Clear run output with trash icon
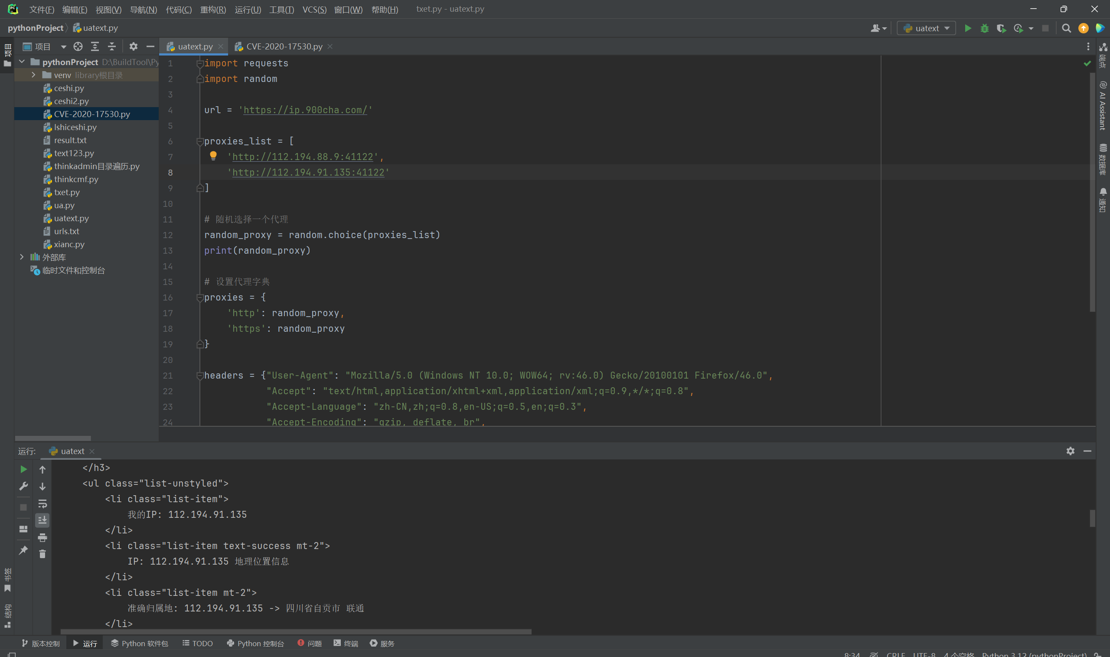Image resolution: width=1110 pixels, height=657 pixels. pos(42,554)
